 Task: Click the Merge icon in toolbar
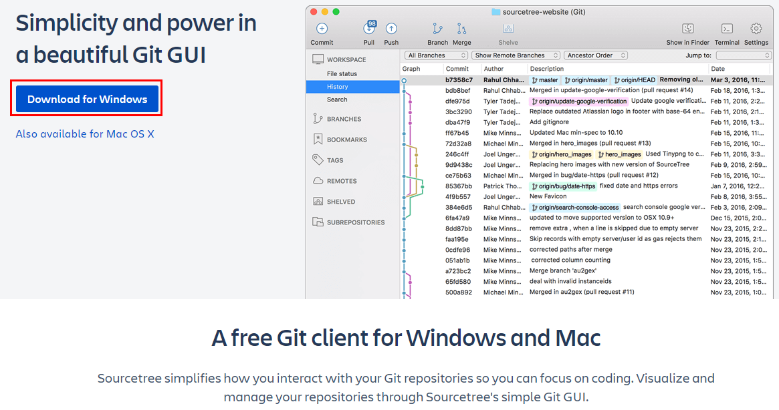pos(461,29)
